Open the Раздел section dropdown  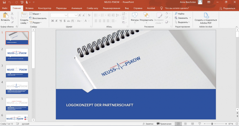point(36,22)
